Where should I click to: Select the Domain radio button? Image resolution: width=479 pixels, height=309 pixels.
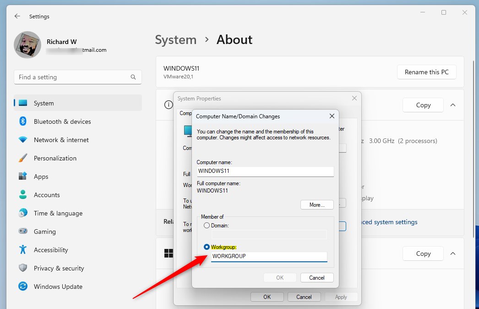coord(207,225)
